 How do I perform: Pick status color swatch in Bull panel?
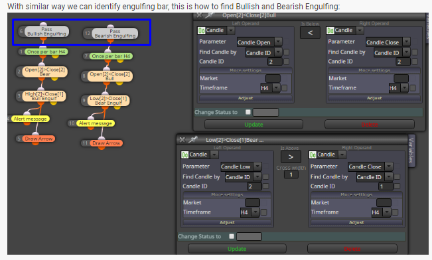pyautogui.click(x=265, y=112)
